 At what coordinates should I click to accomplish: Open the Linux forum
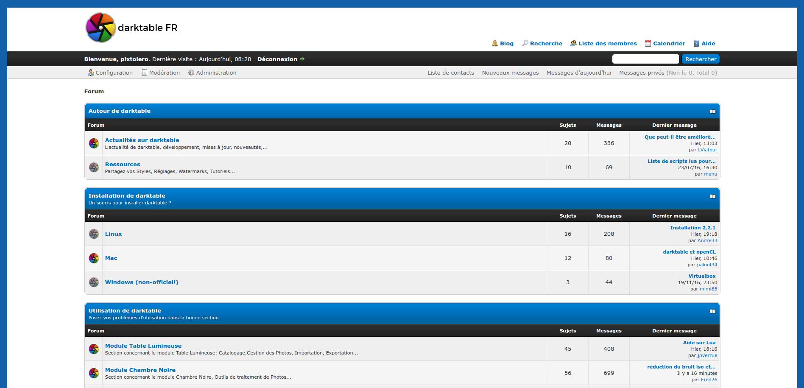pos(113,234)
